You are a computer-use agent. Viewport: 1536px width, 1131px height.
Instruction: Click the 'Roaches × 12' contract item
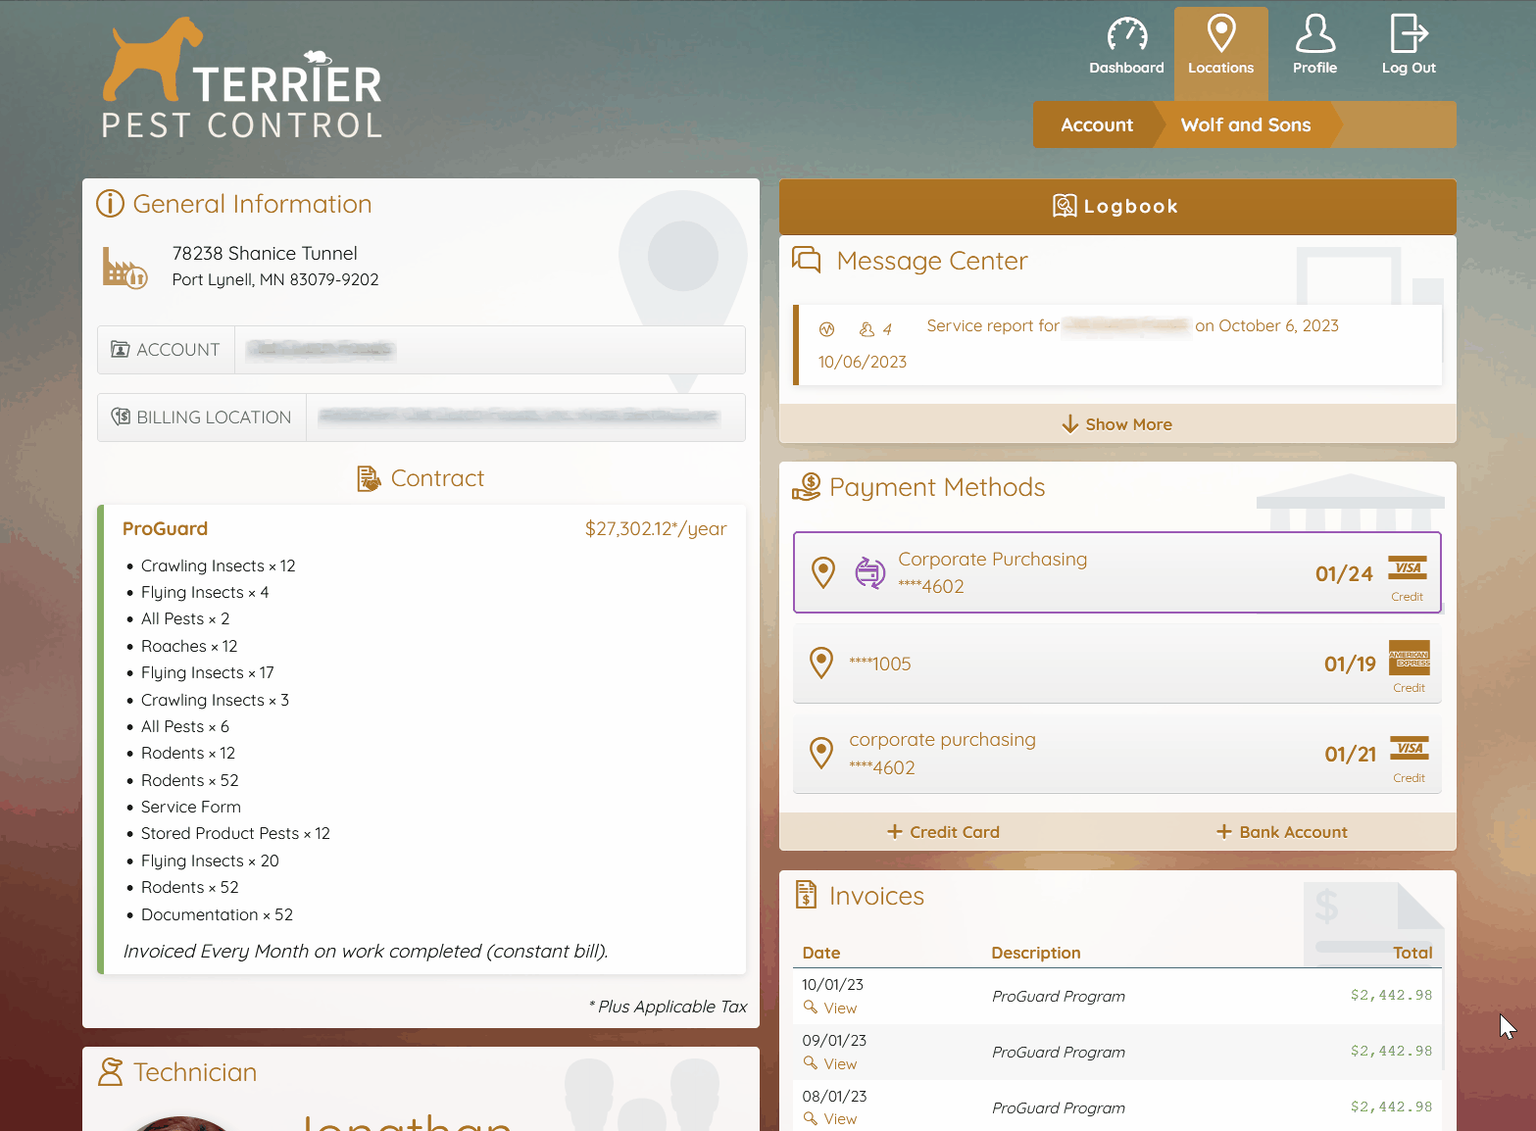pos(189,646)
